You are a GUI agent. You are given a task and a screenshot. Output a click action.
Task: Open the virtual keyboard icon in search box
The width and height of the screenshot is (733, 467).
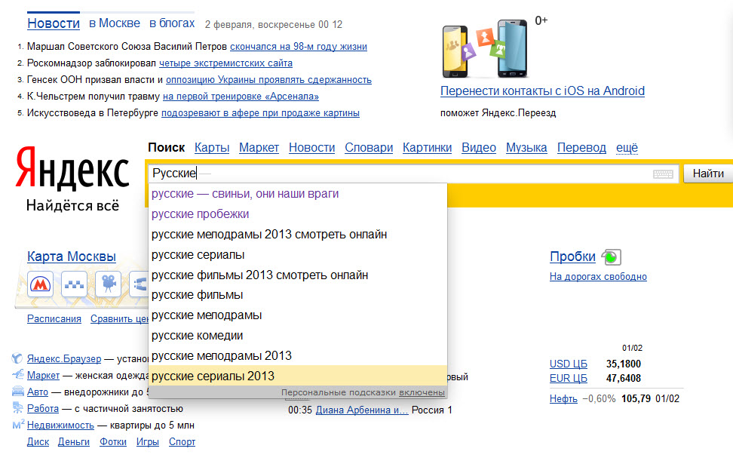point(663,174)
